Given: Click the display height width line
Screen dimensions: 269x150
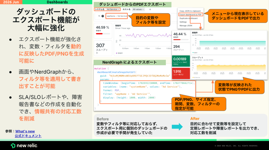Looking at the screenshot, I should click(129, 98).
